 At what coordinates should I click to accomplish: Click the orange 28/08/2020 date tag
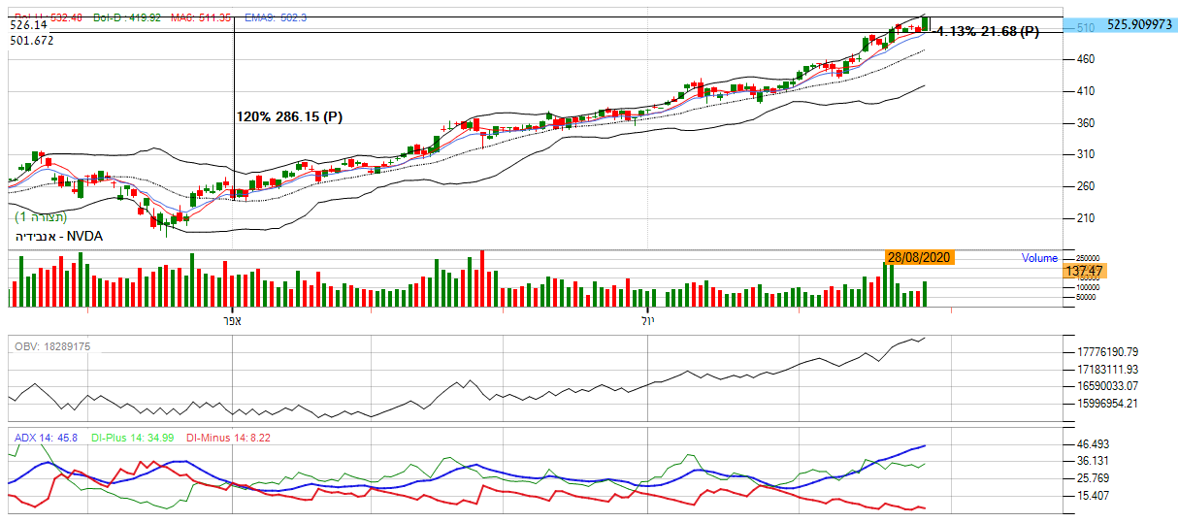click(919, 257)
